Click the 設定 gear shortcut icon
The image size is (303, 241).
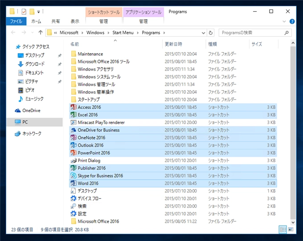pyautogui.click(x=74, y=214)
